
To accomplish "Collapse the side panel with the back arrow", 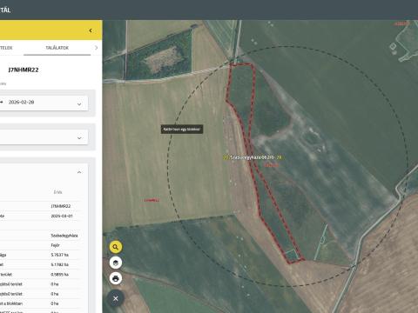I will point(91,30).
